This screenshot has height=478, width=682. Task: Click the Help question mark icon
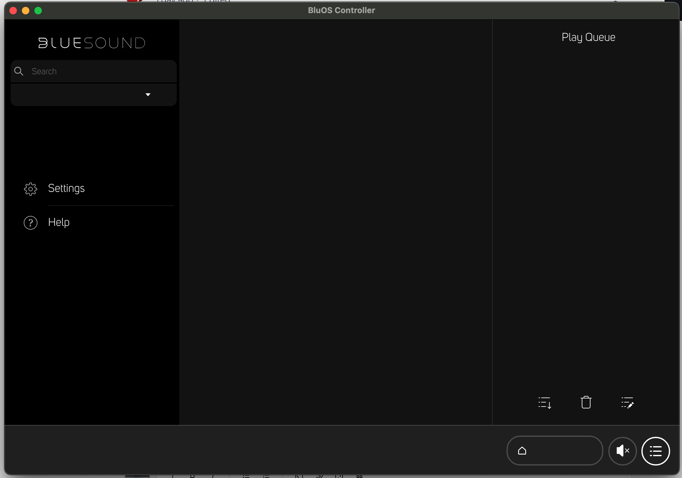(x=31, y=223)
